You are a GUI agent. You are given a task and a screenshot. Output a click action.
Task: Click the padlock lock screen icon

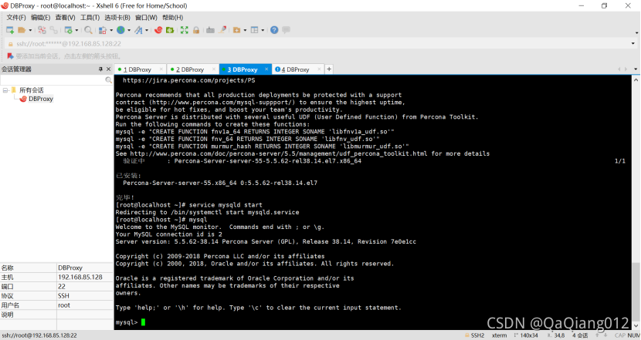coord(196,30)
